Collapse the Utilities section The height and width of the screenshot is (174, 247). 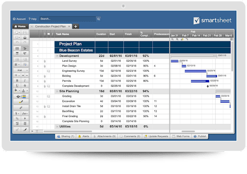click(57, 126)
